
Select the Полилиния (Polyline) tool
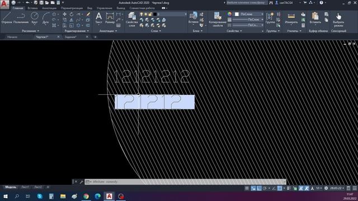coord(21,18)
